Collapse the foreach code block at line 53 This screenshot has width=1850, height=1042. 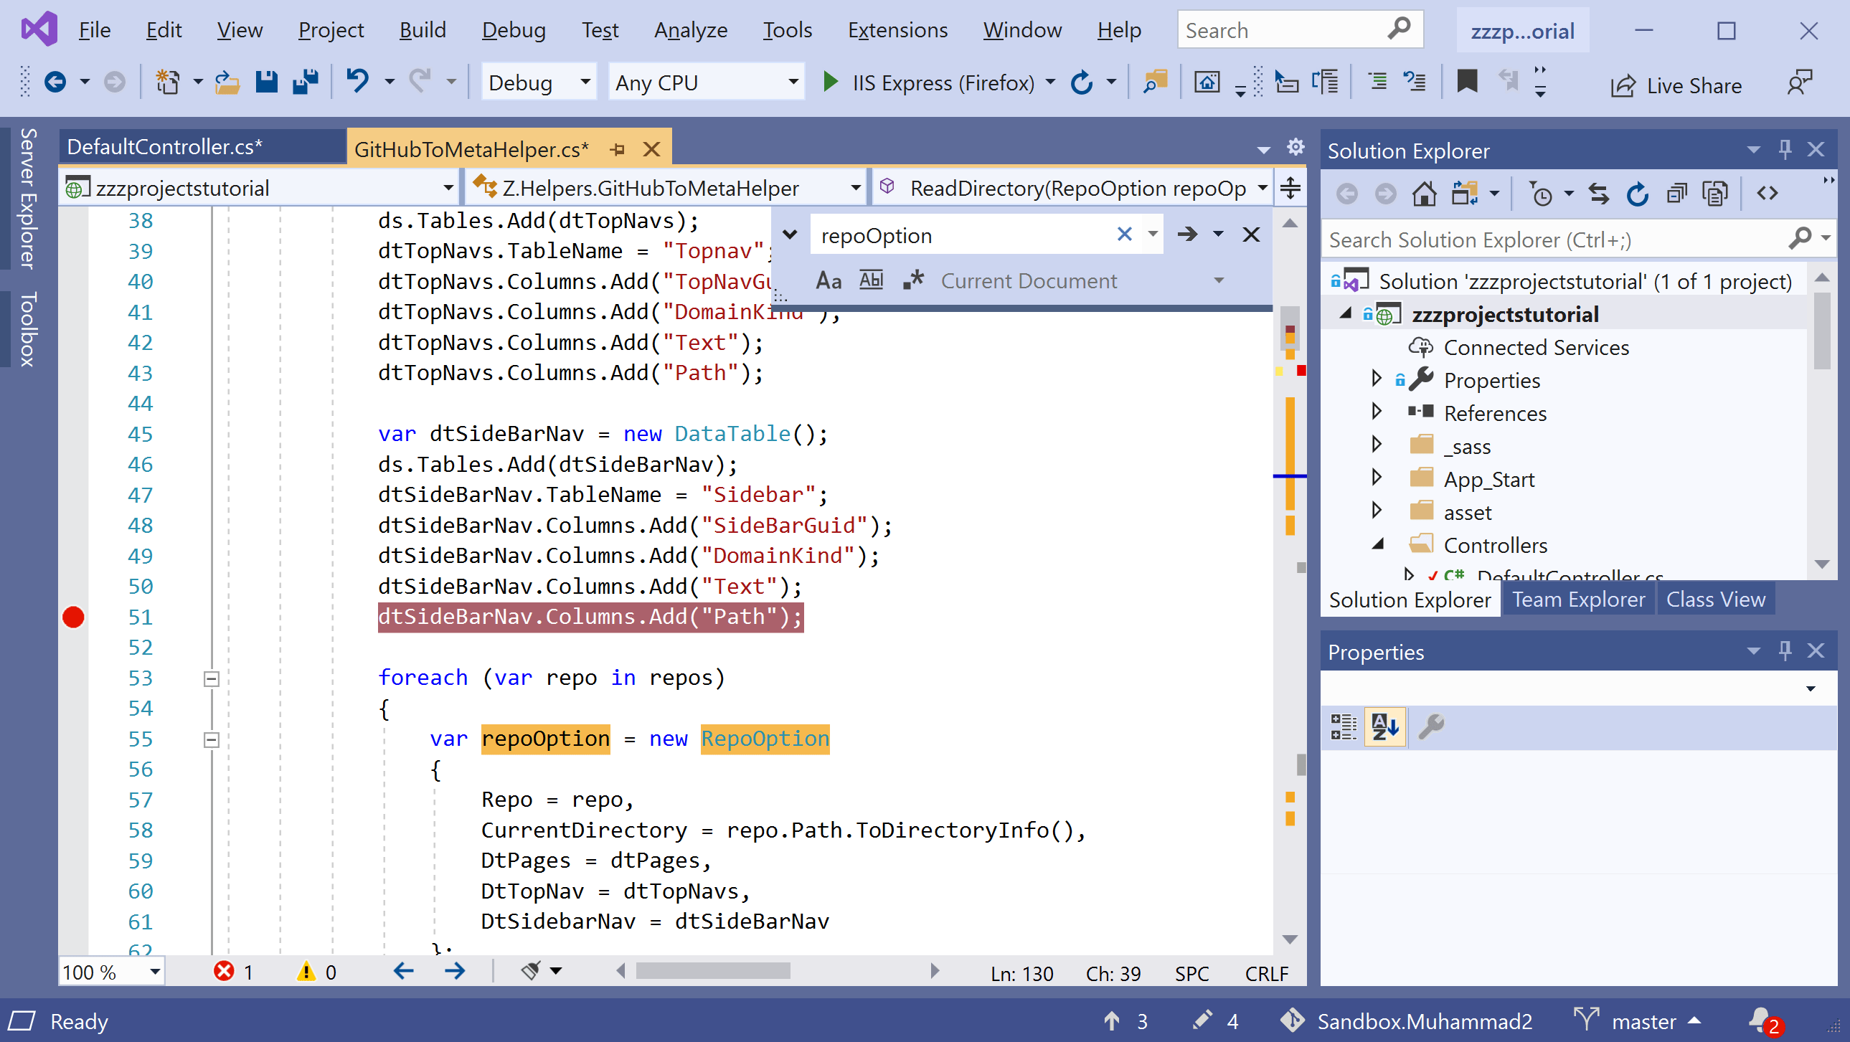(x=210, y=678)
